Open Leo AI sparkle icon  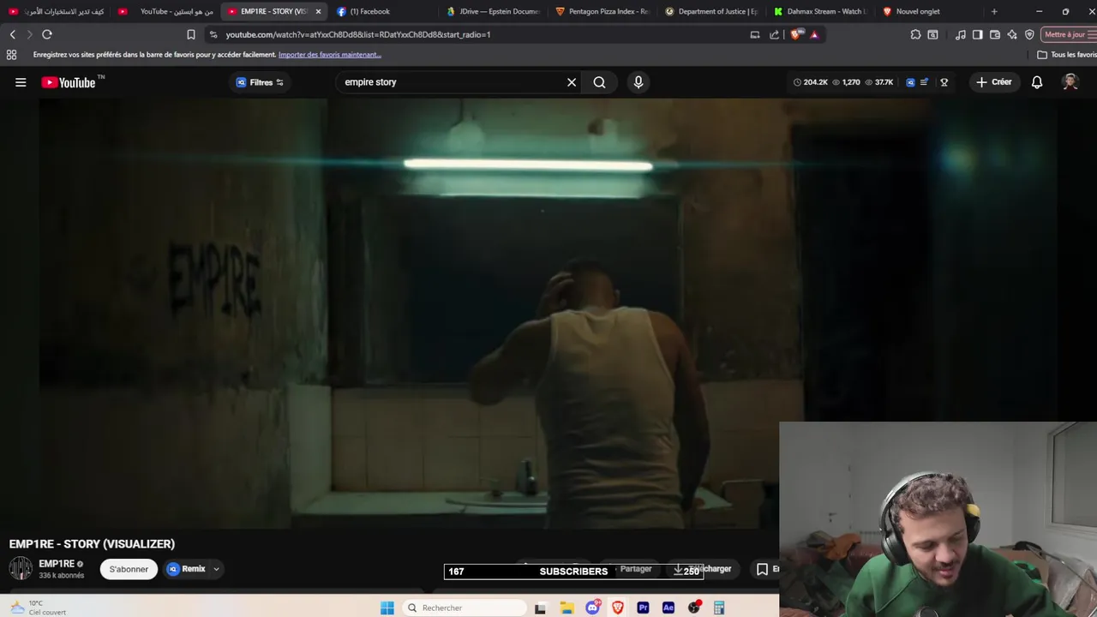coord(1012,34)
